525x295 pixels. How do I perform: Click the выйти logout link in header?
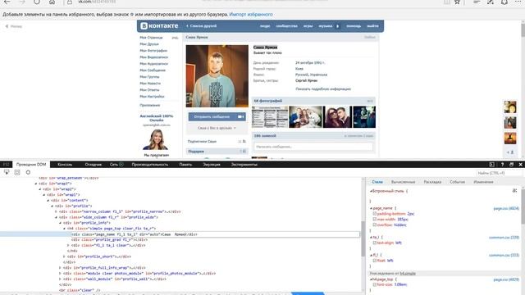click(372, 25)
